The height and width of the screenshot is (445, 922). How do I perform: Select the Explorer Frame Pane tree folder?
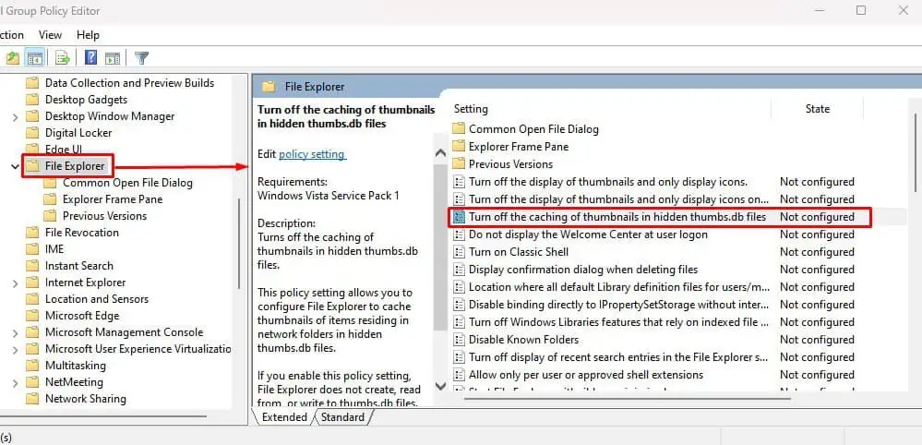pyautogui.click(x=112, y=199)
